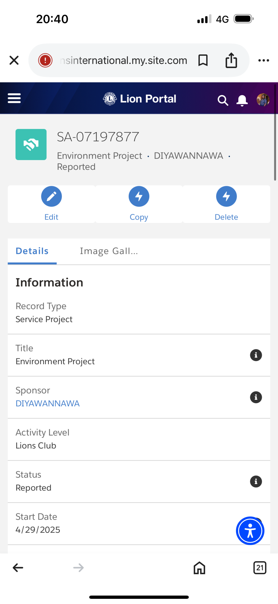
Task: Share the page using share icon
Action: (231, 60)
